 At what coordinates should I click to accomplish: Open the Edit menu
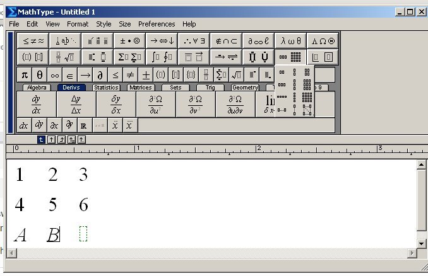tap(32, 24)
